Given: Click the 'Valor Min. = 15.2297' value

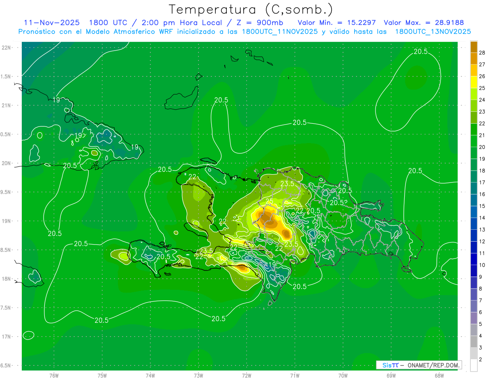Looking at the screenshot, I should 337,23.
